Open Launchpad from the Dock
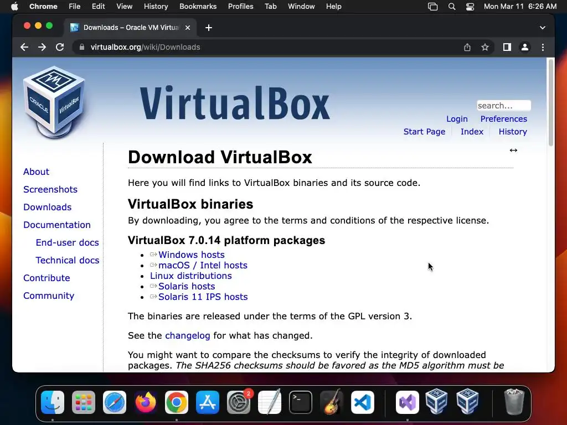 (x=84, y=402)
